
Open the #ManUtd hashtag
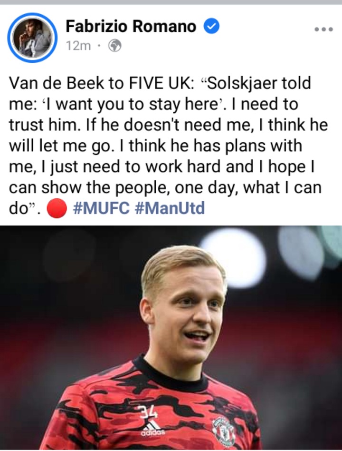point(170,208)
